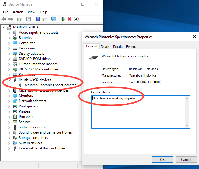Expand Universal Serial Bus controllers
199x169 pixels.
coord(9,148)
